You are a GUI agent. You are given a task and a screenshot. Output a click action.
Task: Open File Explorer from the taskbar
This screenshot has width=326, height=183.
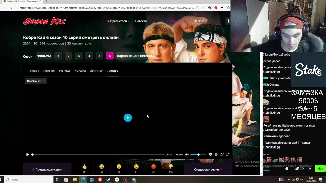click(75, 180)
